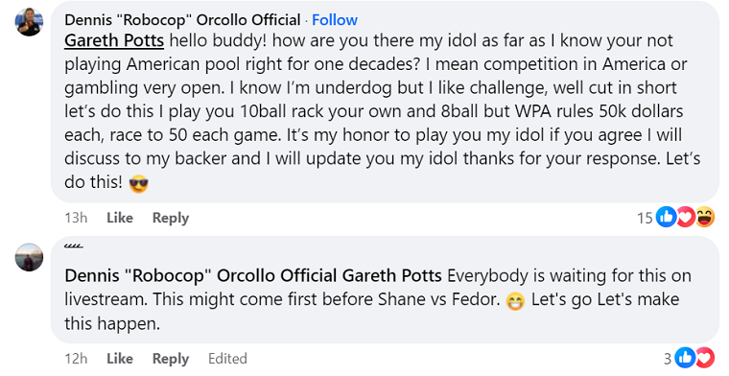Screen dimensions: 729x376
Task: Click the laughing Haha reaction icon
Action: tap(705, 217)
